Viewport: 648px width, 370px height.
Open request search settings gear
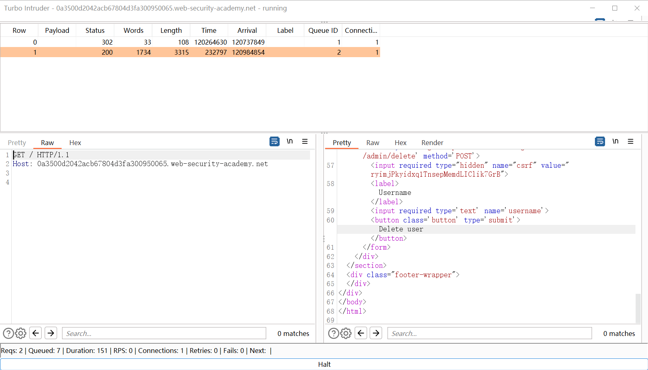tap(21, 334)
